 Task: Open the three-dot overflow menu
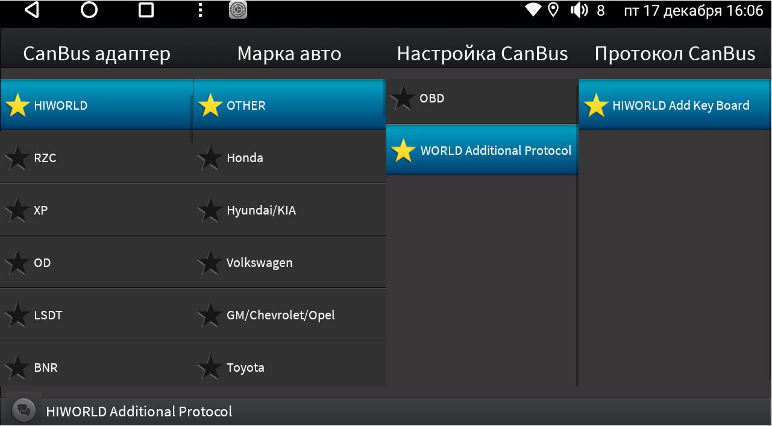pos(200,10)
